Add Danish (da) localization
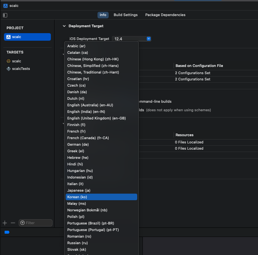 [x=101, y=92]
